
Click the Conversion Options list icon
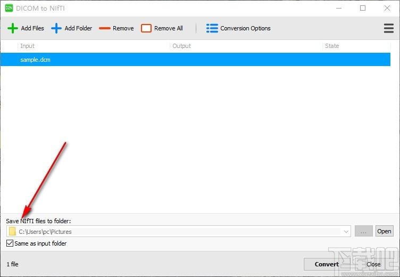click(212, 28)
